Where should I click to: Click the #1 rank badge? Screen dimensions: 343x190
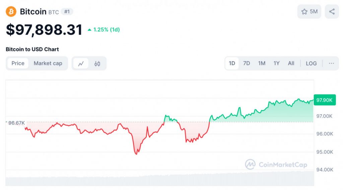[67, 11]
